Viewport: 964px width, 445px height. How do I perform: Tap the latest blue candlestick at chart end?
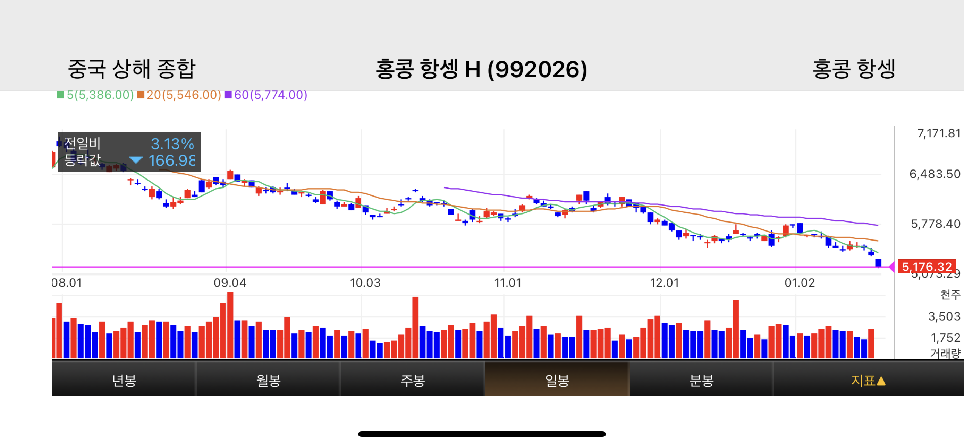pyautogui.click(x=878, y=262)
